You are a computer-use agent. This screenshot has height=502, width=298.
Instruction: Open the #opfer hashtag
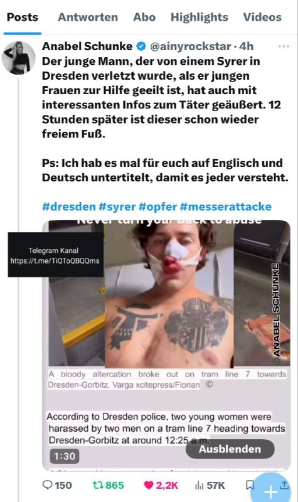tap(158, 206)
